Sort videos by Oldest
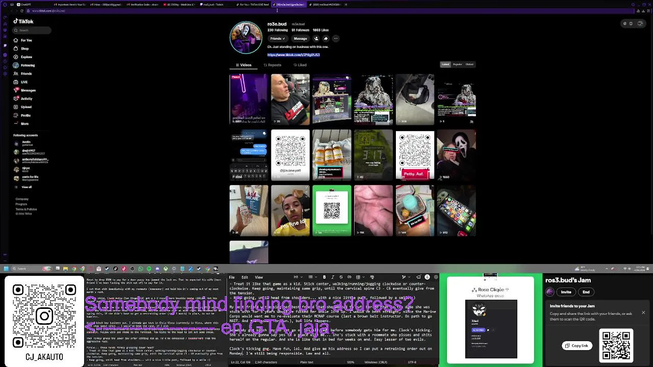Image resolution: width=653 pixels, height=367 pixels. click(x=469, y=64)
